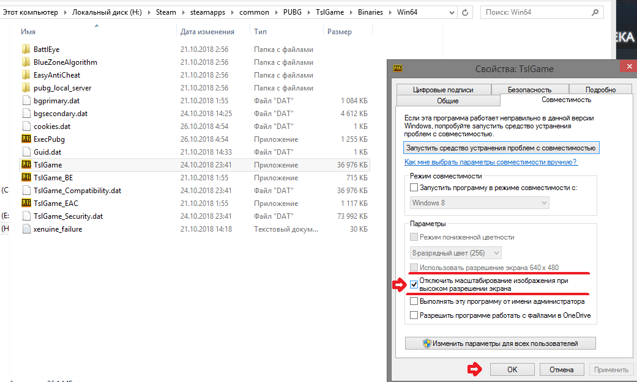The height and width of the screenshot is (382, 637).
Task: Expand chevron after PUBG in address path
Action: pos(309,12)
